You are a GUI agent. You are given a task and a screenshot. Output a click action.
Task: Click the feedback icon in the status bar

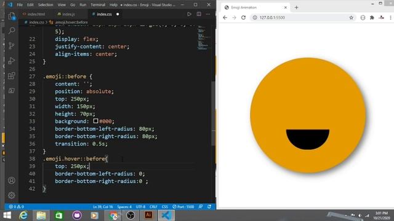tap(201, 207)
